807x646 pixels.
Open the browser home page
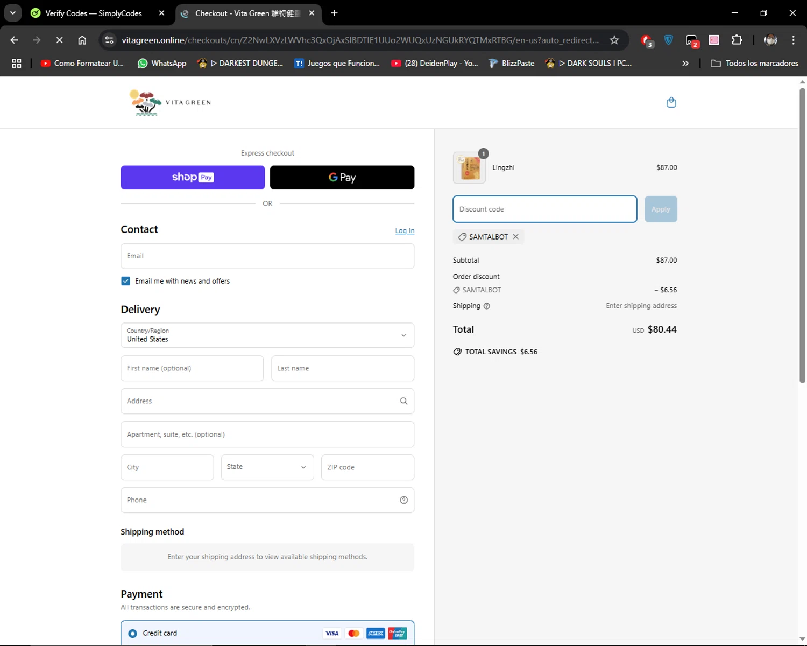(82, 40)
